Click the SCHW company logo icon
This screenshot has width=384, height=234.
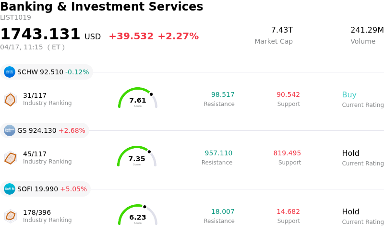click(10, 72)
